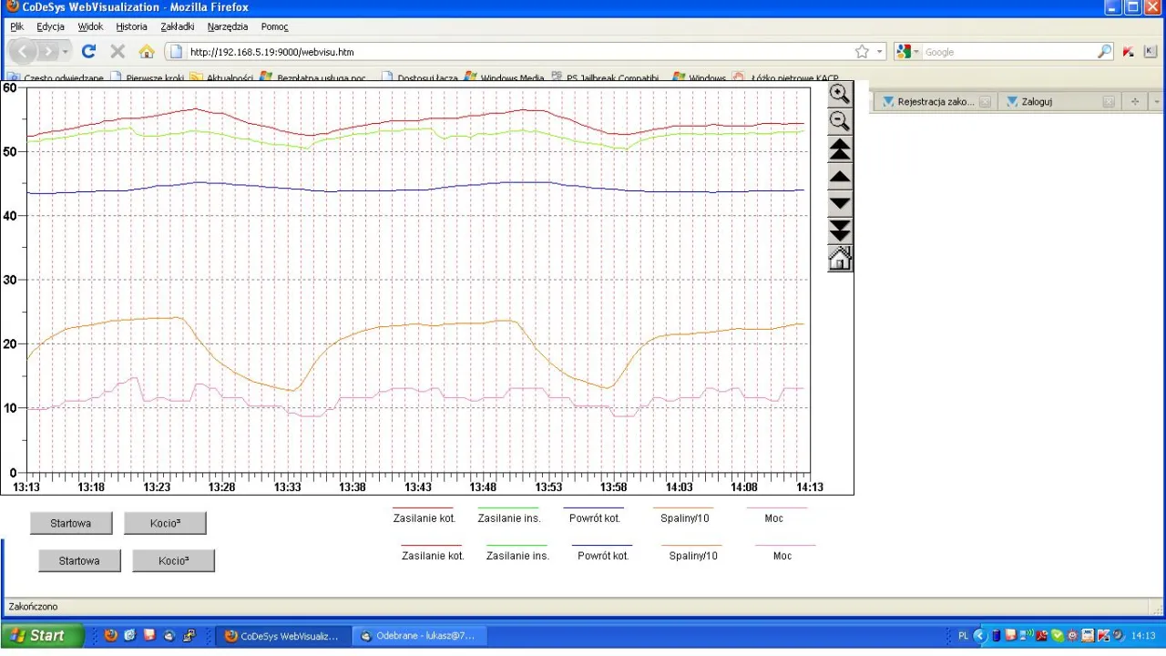This screenshot has height=656, width=1166.
Task: Bookmark this page using the star icon
Action: [x=862, y=52]
